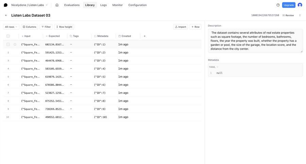Open the Monitor tab
The height and width of the screenshot is (164, 306).
[x=118, y=5]
